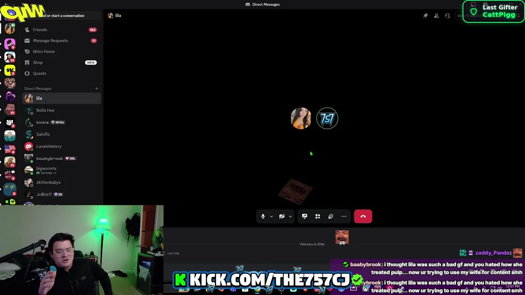Open the xkittenbabyx conversation
This screenshot has width=525, height=295.
62,182
